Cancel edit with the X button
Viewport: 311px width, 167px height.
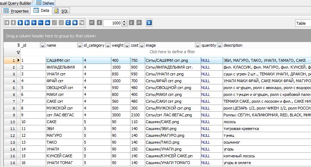click(61, 23)
